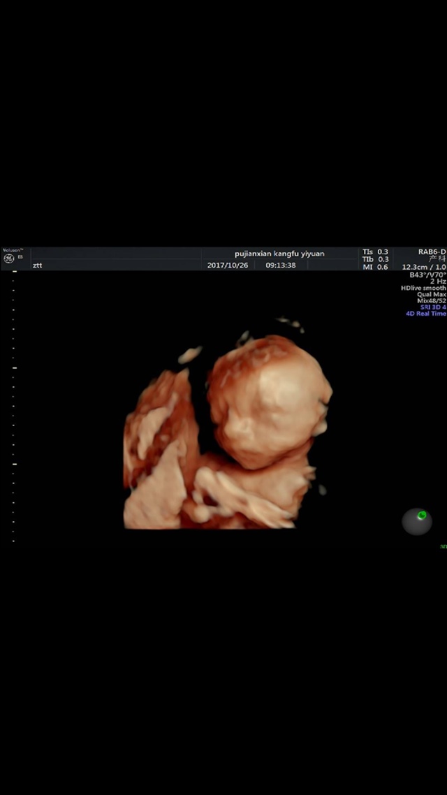Click the TIs 0.3 thermal index
The width and height of the screenshot is (447, 795).
click(x=375, y=251)
